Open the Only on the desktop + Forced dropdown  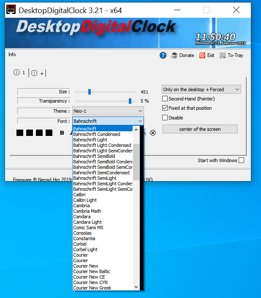coord(201,89)
